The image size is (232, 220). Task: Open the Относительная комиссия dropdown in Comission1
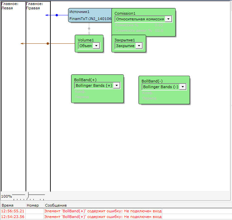169,19
